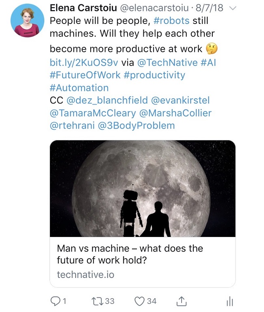
Task: Open the #productivity hashtag
Action: (152, 75)
